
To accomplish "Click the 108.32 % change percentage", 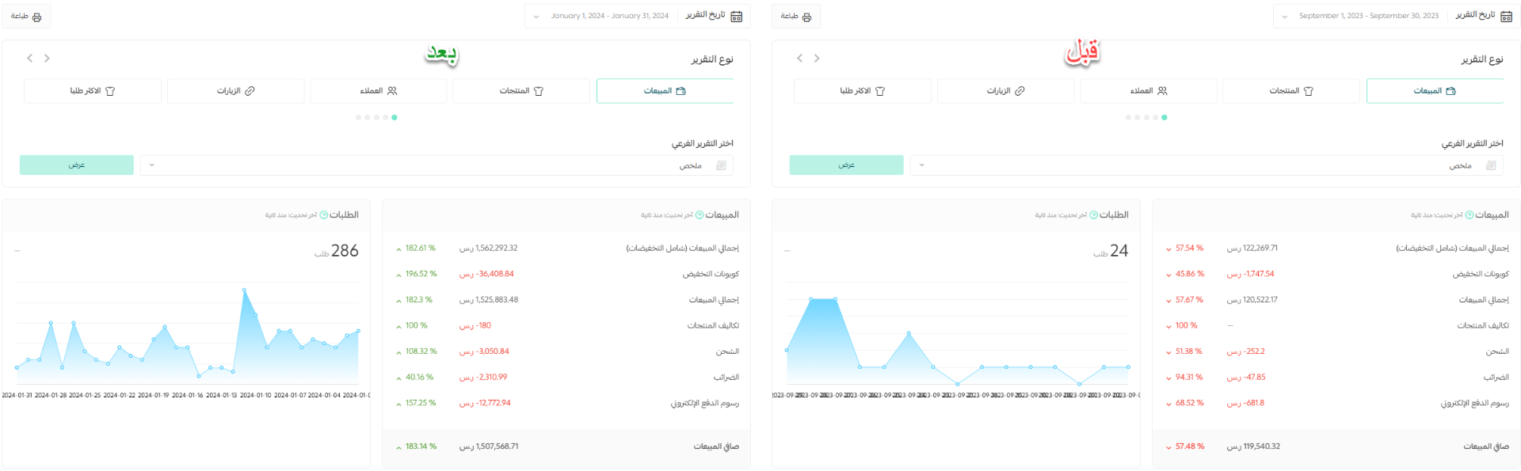I will [421, 351].
